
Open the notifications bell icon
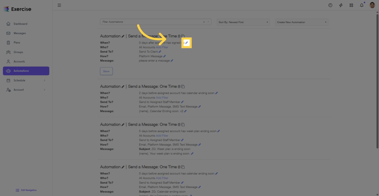362,5
